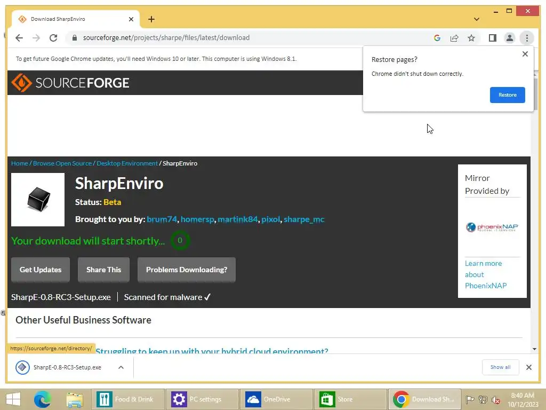This screenshot has height=410, width=546.
Task: Open the Home breadcrumb link
Action: tap(20, 163)
